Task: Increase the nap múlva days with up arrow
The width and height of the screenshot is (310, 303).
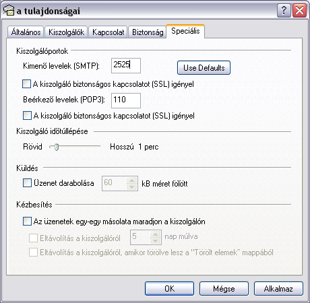Action: [x=156, y=234]
